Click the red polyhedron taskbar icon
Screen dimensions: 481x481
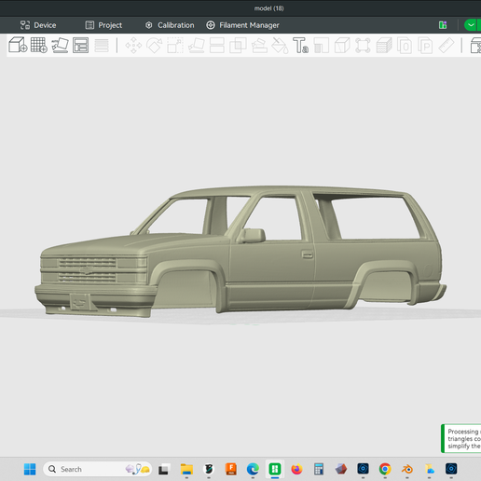coord(341,469)
